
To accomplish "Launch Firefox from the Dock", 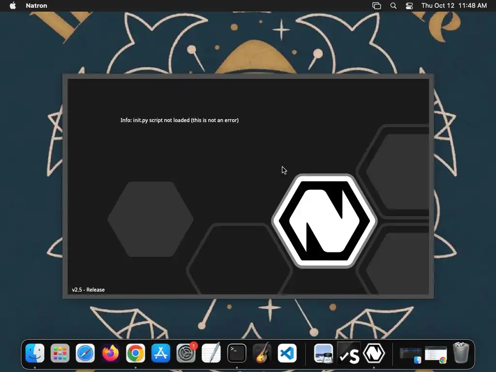I will pos(110,353).
